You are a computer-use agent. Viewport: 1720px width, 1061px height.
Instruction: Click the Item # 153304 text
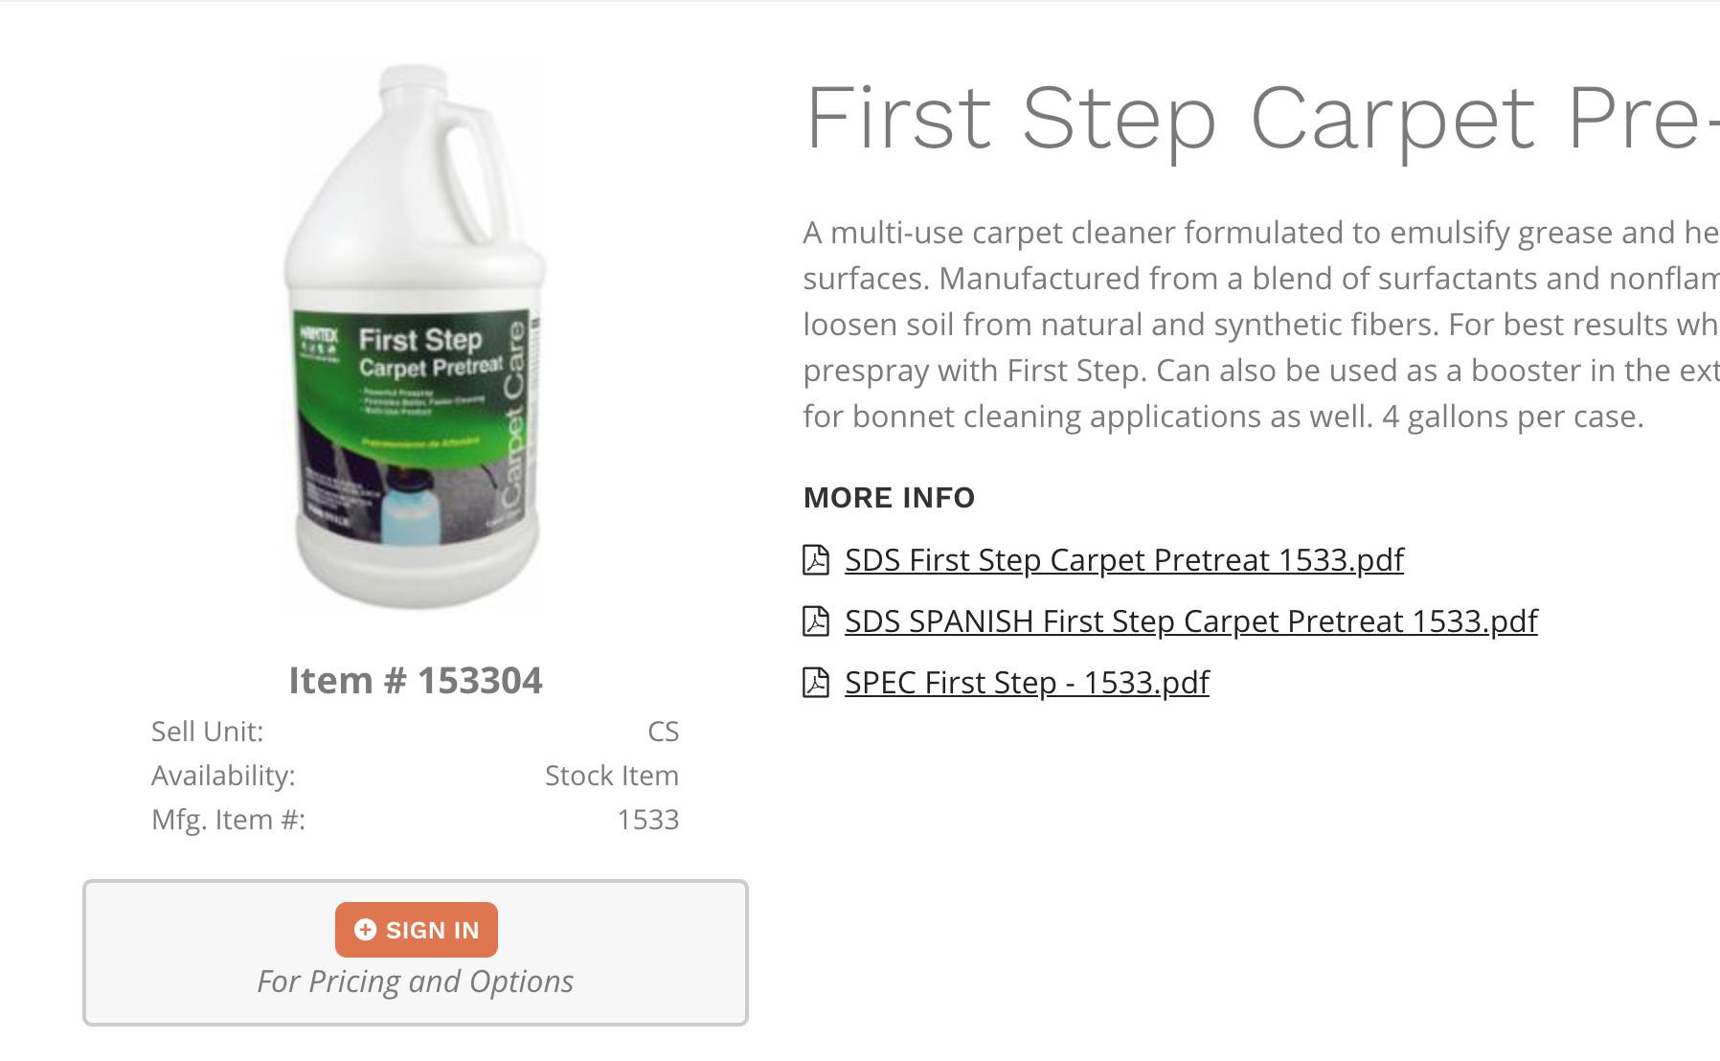[x=416, y=681]
